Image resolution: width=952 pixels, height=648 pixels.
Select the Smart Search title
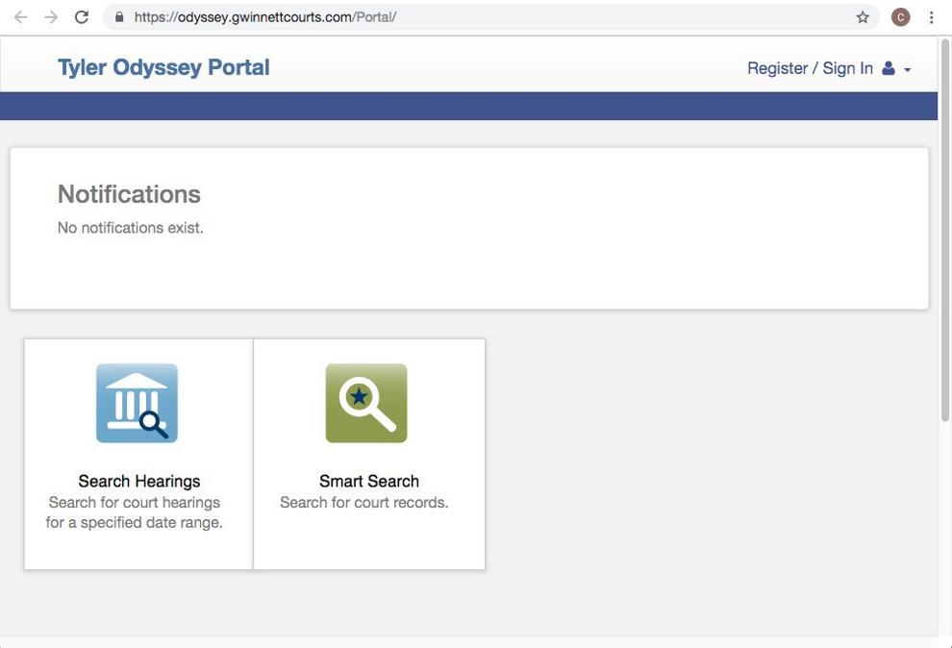click(x=369, y=481)
